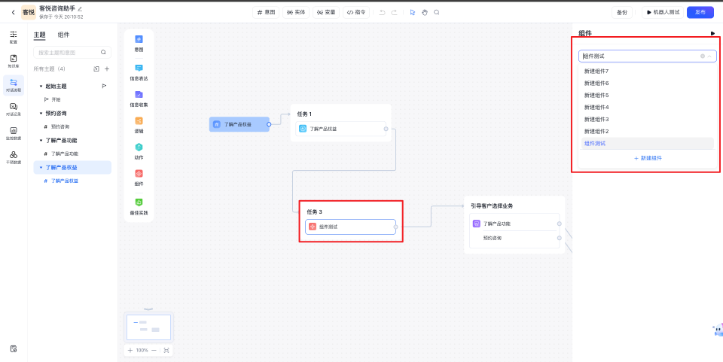Click the 机器人测试 button

662,12
